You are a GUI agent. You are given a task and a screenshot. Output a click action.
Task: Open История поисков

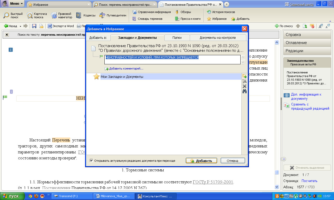point(221,12)
